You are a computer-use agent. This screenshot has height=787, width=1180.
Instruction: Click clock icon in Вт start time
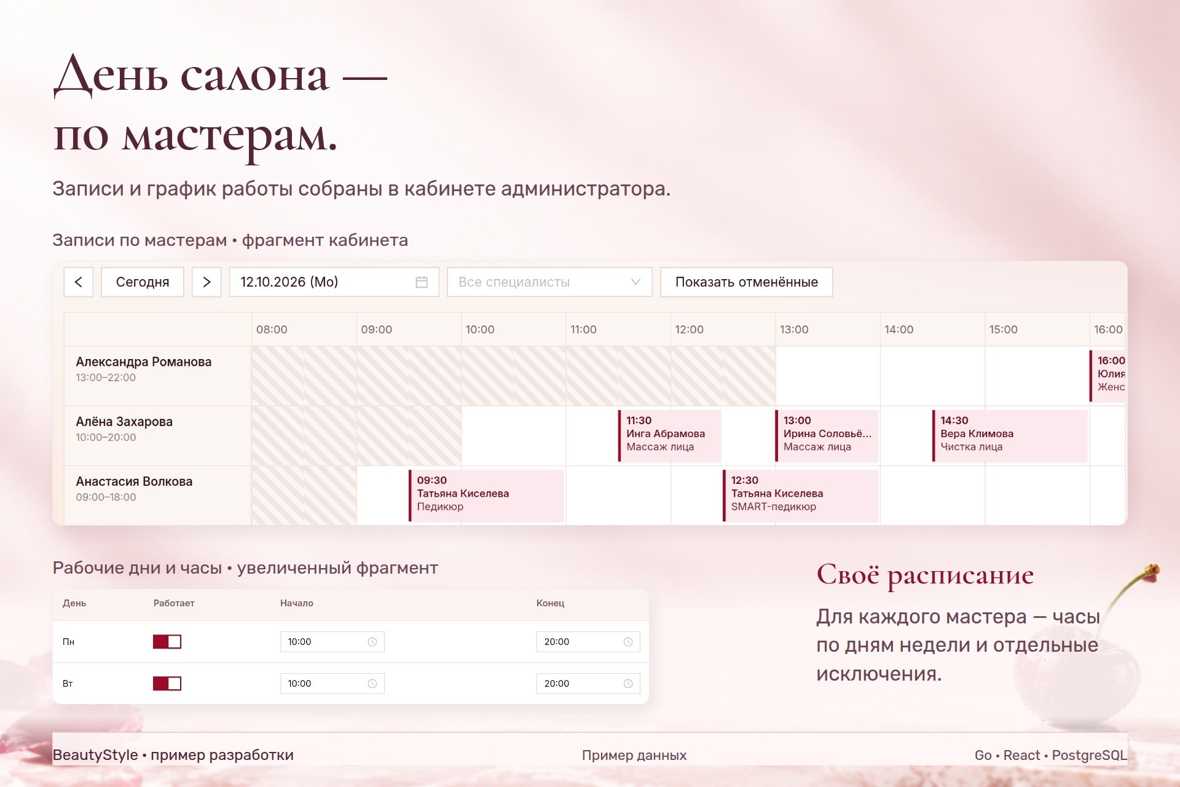[x=372, y=684]
